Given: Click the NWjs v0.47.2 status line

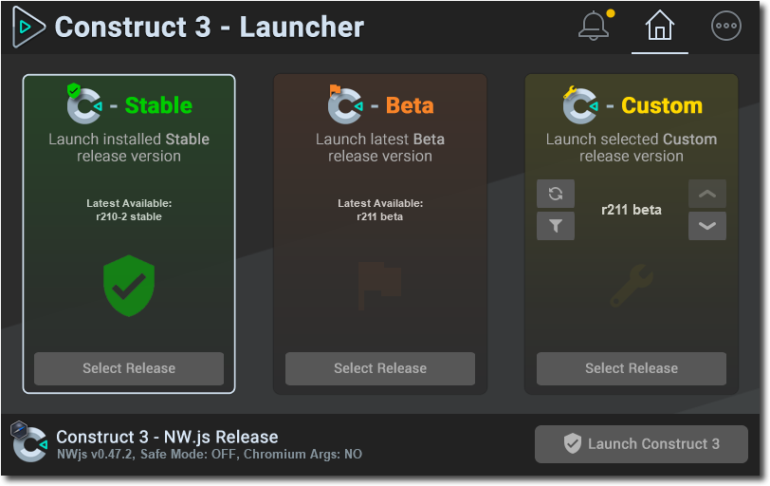Looking at the screenshot, I should (210, 454).
